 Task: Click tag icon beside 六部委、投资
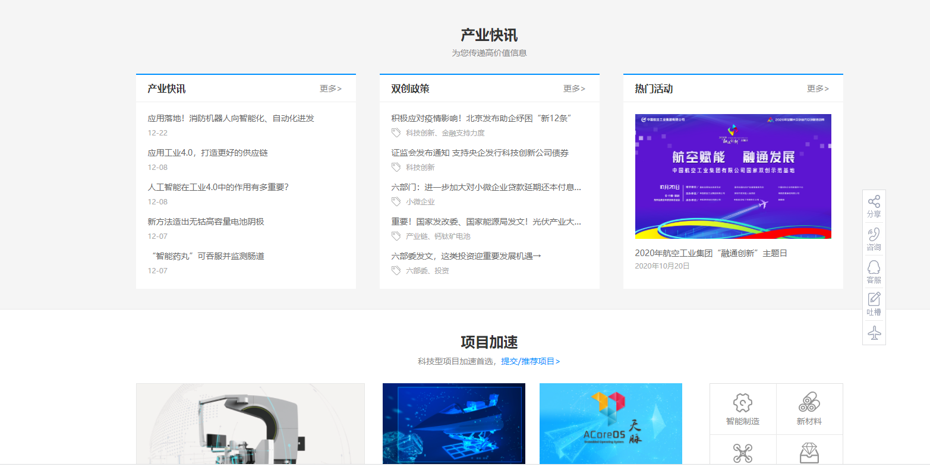(396, 270)
